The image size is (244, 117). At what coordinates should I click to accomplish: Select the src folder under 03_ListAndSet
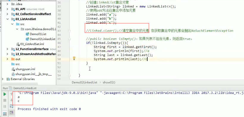coord(20,24)
